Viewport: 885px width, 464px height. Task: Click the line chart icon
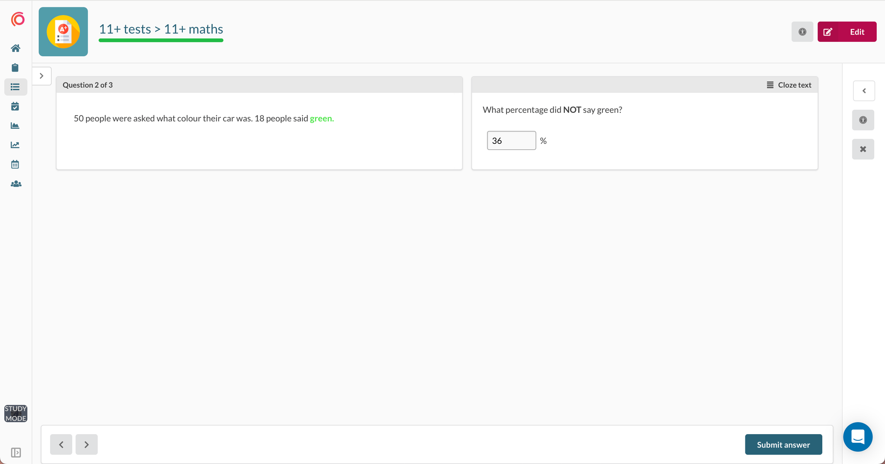click(x=15, y=145)
